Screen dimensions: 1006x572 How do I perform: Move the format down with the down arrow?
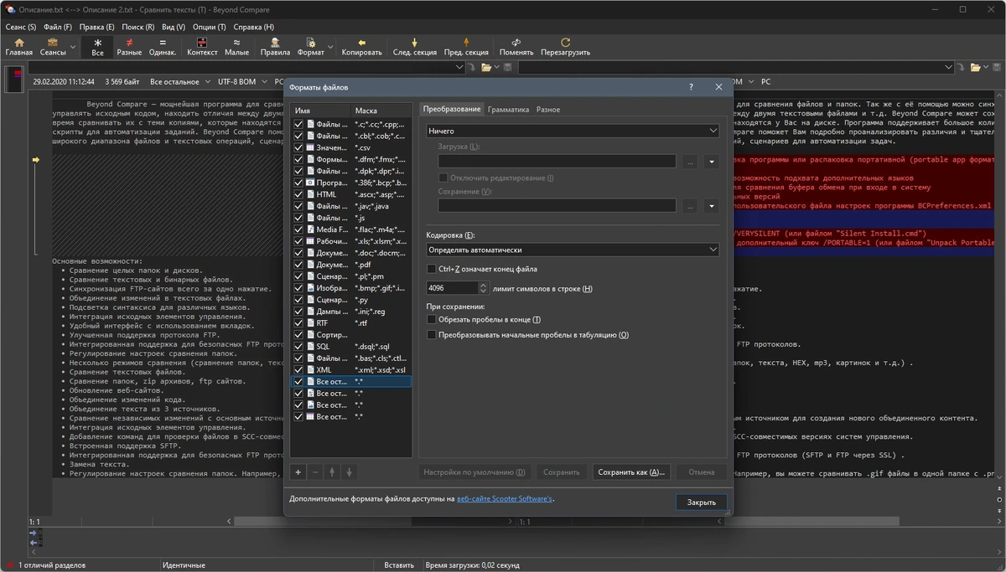click(x=350, y=472)
